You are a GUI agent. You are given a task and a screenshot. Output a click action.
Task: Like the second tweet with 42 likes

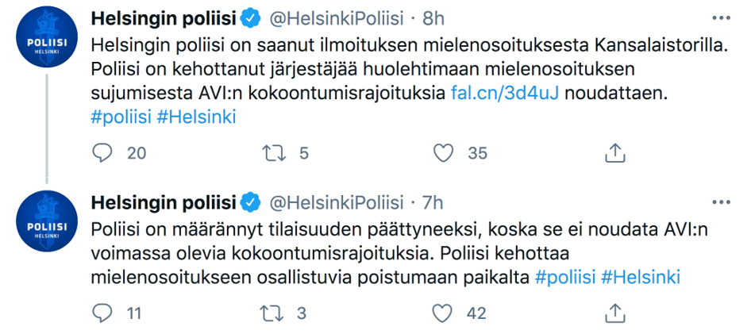click(446, 313)
